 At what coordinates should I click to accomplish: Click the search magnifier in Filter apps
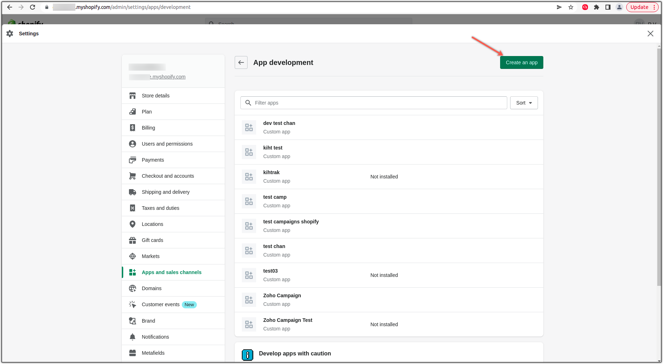pyautogui.click(x=248, y=103)
